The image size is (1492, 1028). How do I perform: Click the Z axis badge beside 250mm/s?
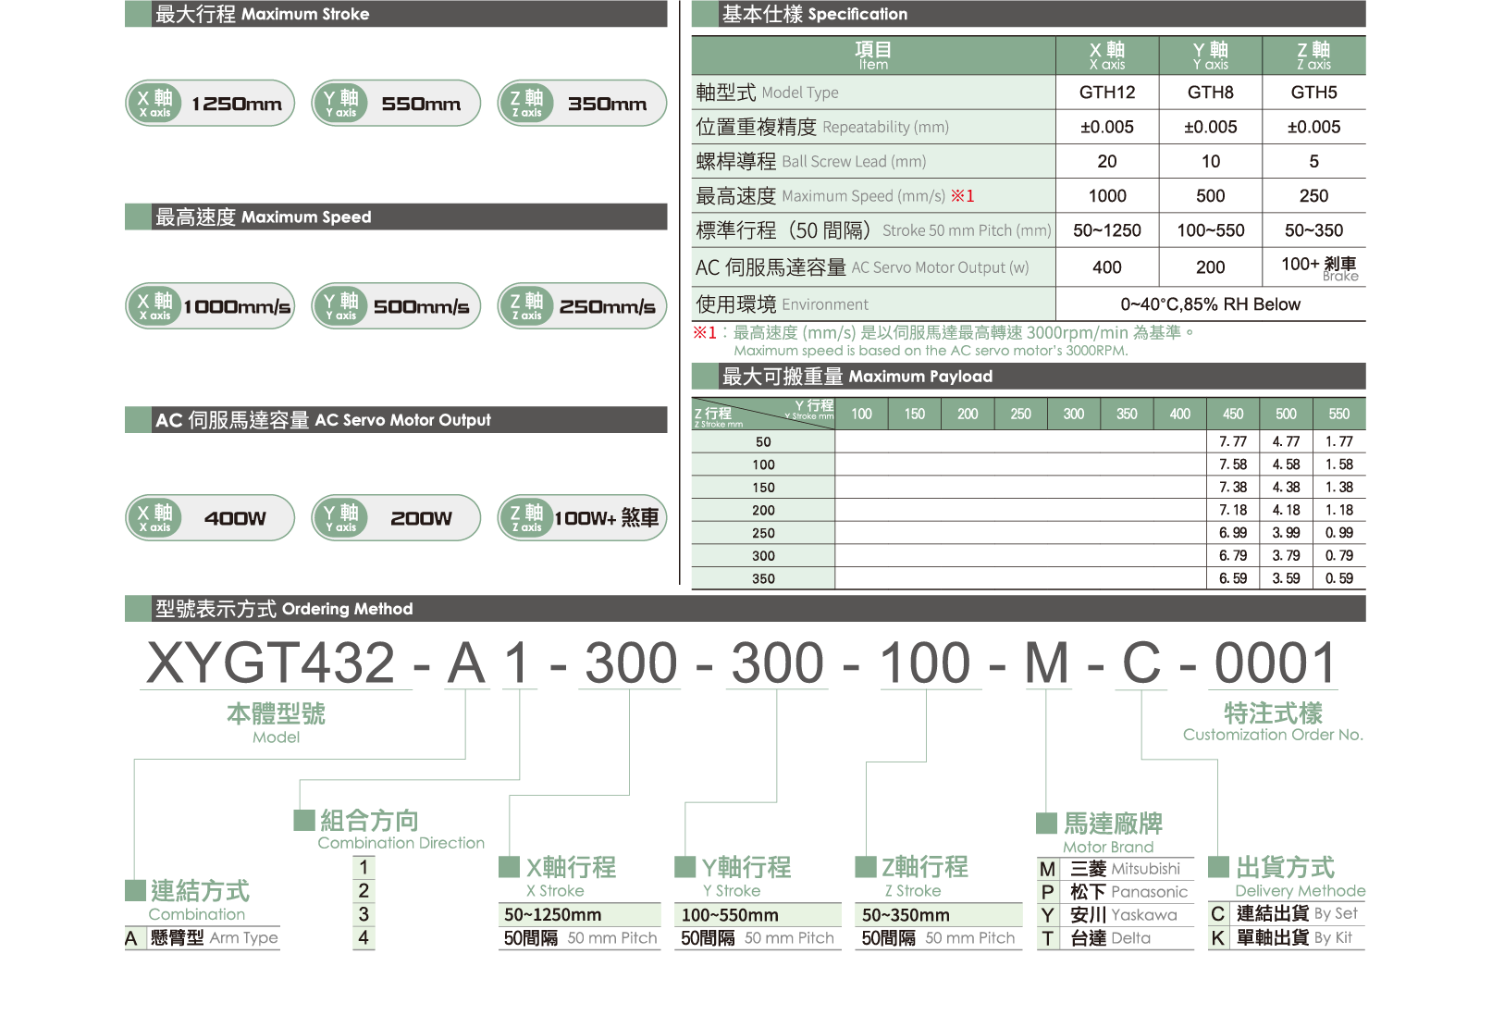pyautogui.click(x=525, y=306)
